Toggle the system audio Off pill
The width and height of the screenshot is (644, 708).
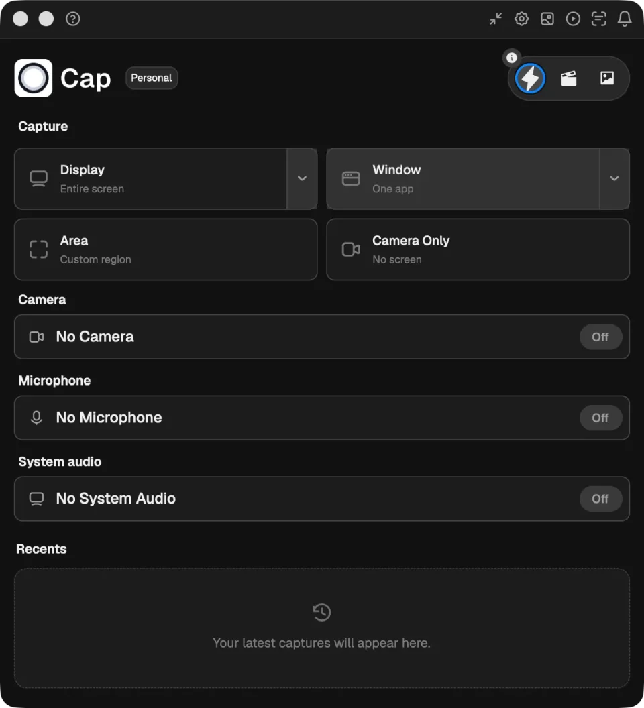(600, 499)
